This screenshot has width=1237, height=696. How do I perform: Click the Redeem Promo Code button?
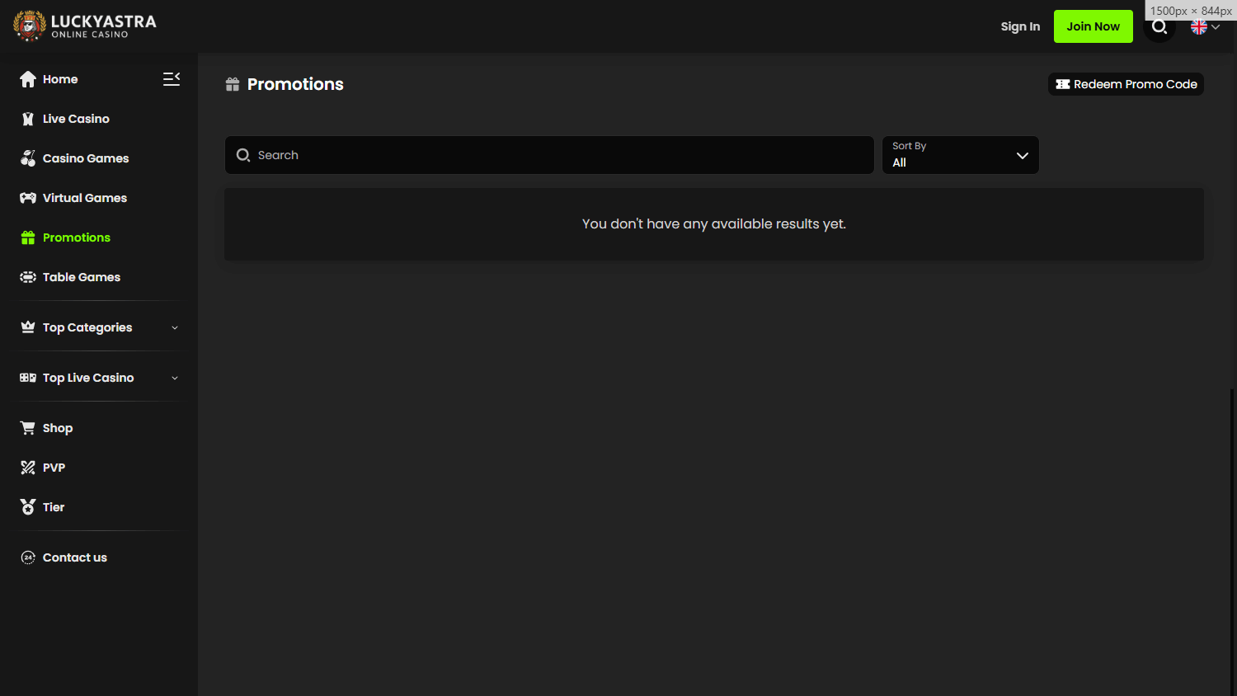[x=1126, y=84]
